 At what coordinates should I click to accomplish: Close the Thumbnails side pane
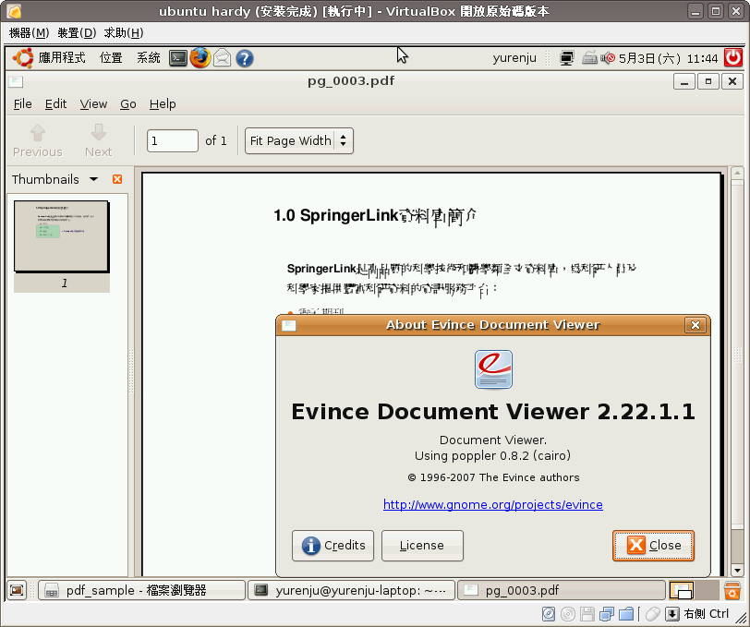(x=117, y=179)
